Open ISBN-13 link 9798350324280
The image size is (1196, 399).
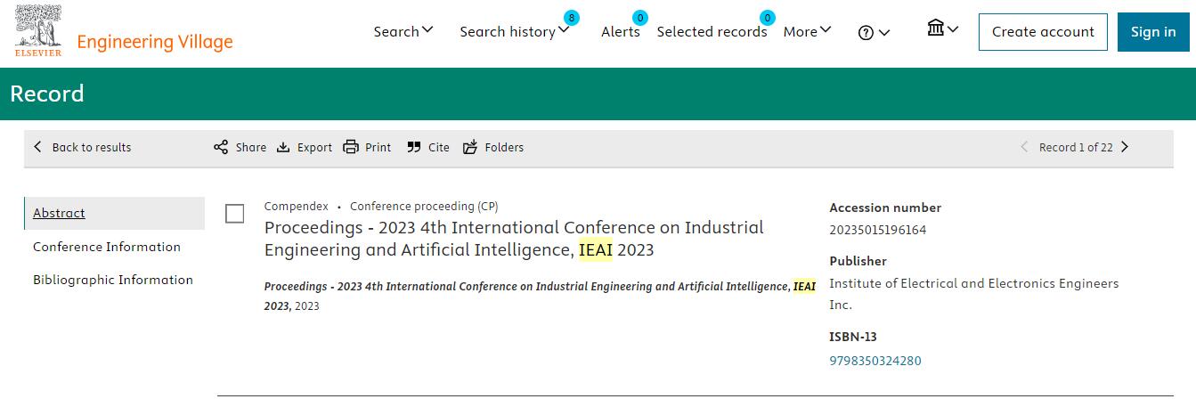875,361
